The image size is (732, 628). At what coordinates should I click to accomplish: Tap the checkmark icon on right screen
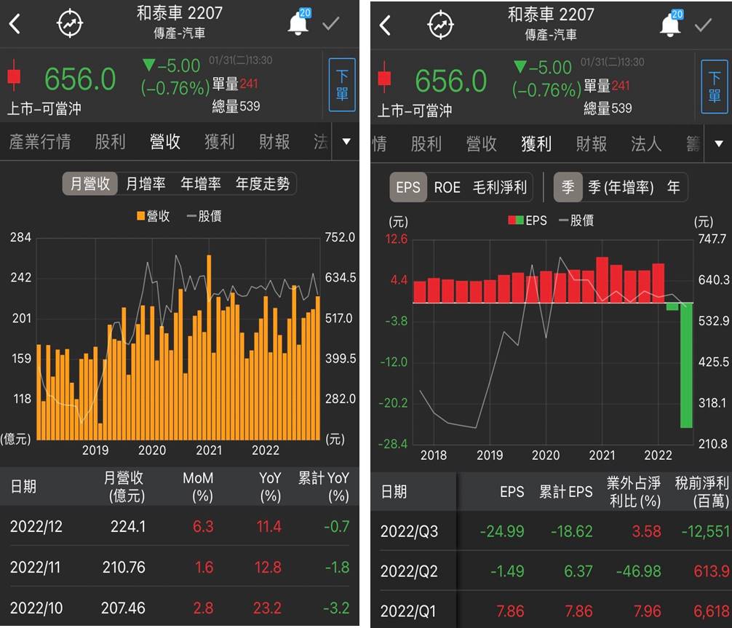click(703, 25)
